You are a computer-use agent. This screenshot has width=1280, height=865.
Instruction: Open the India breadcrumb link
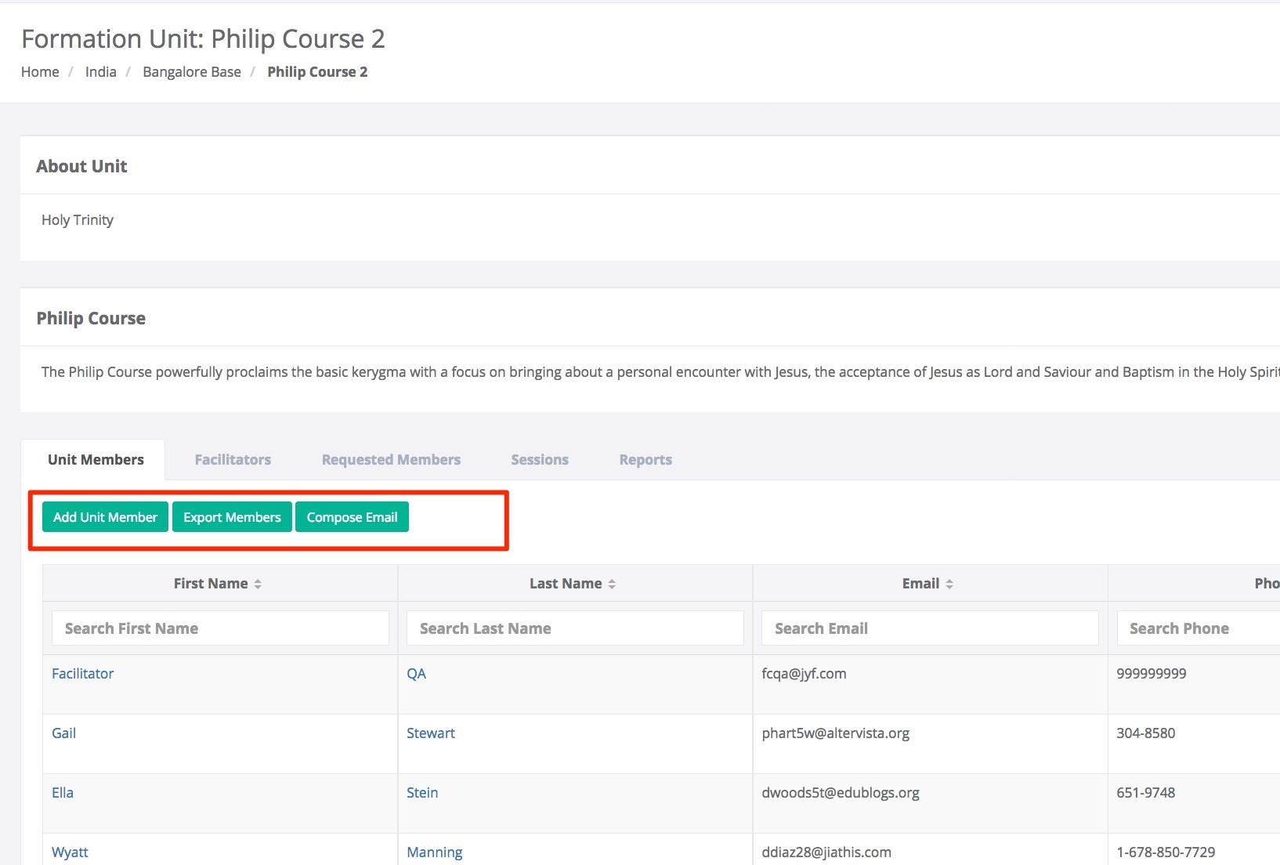click(100, 72)
